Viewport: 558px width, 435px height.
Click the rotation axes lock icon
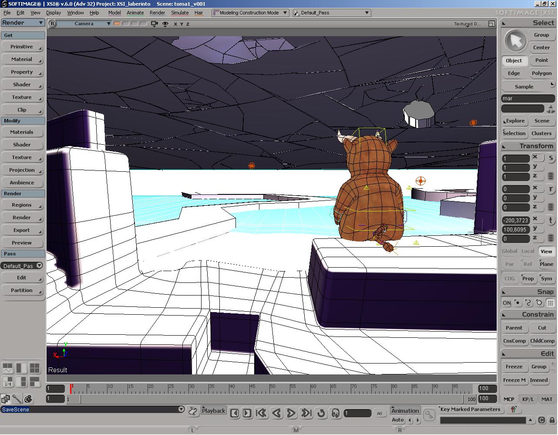tap(551, 207)
